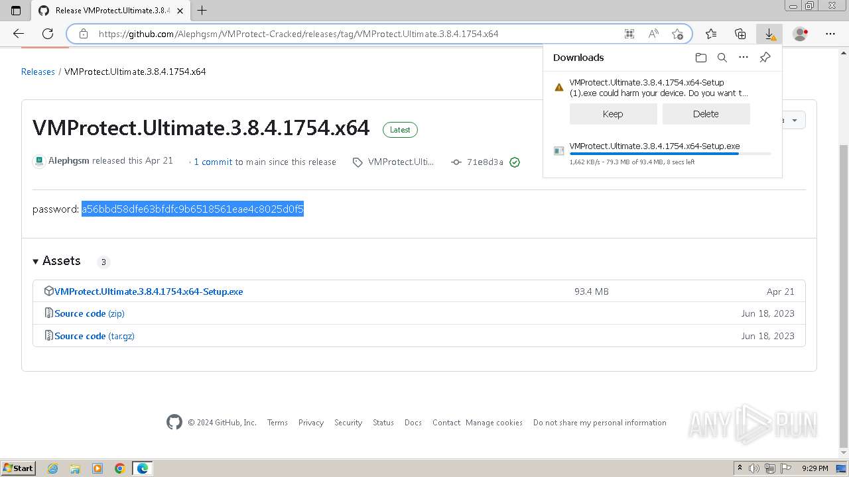Close the Release VMProtect tab
849x477 pixels.
coord(180,11)
